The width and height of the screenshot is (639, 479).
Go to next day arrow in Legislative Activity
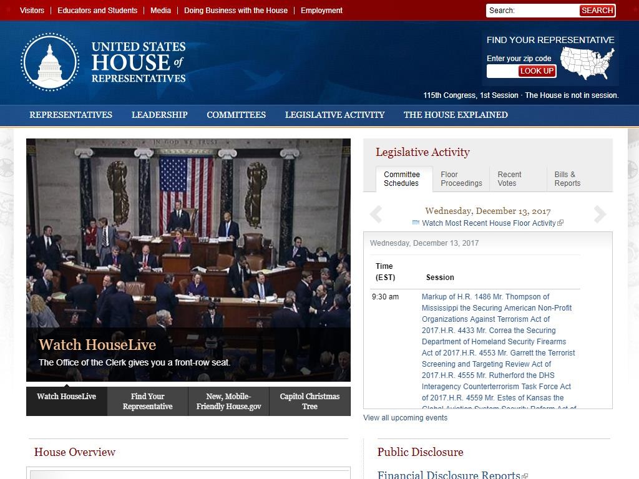(600, 215)
